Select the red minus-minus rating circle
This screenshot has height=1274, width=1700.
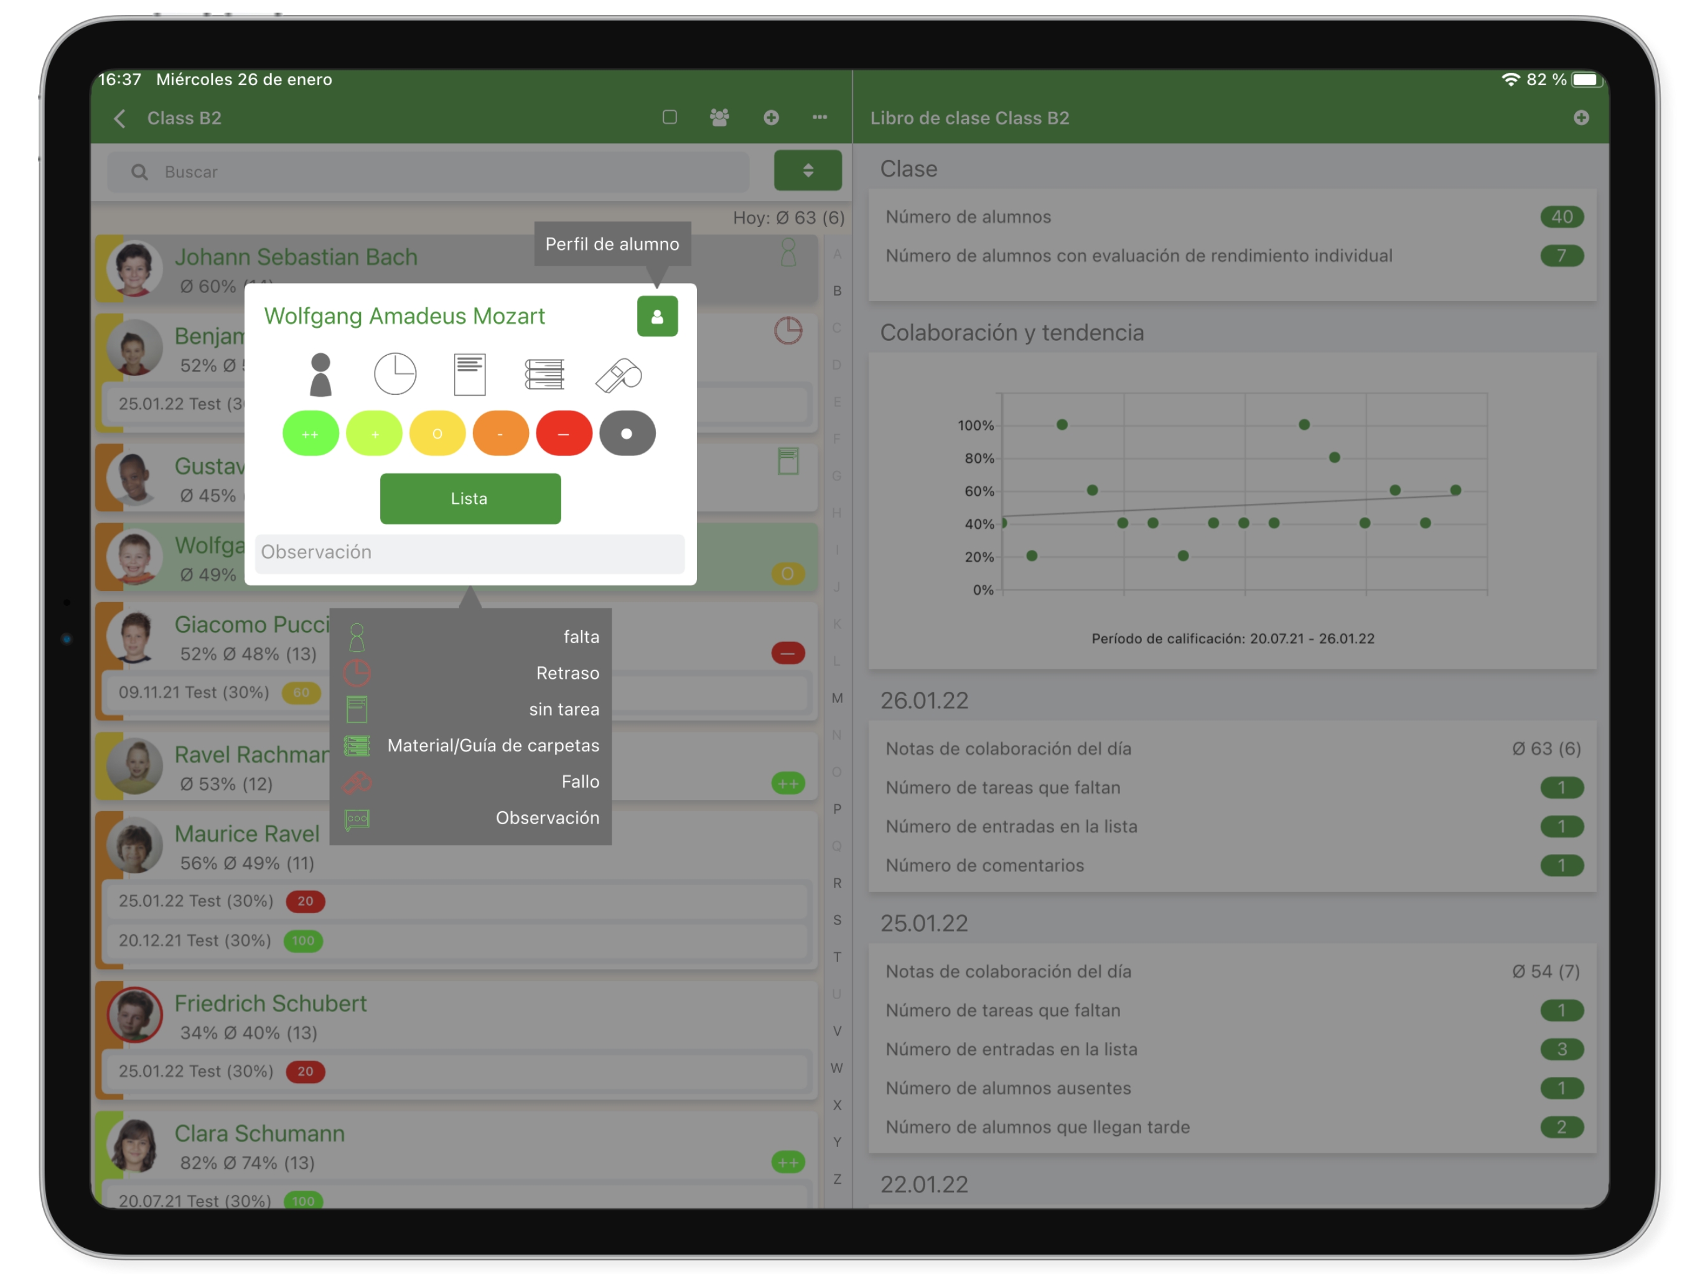tap(563, 434)
